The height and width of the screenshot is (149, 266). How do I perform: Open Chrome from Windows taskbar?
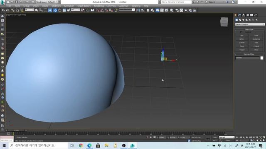81,145
